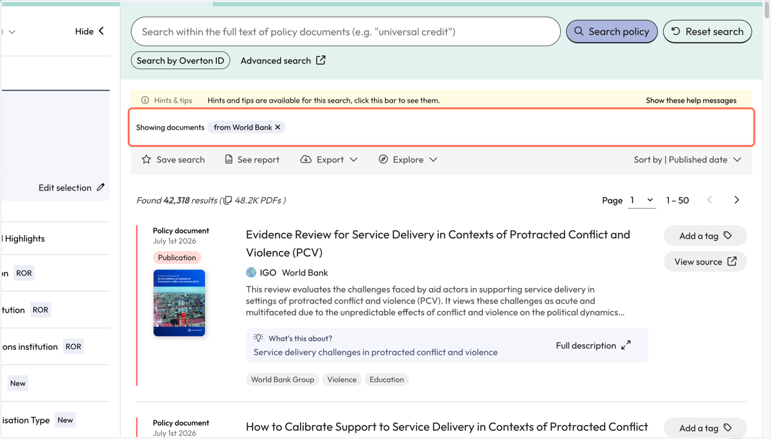Click the Advanced search external-link icon
Viewport: 771px width, 439px height.
pyautogui.click(x=321, y=60)
